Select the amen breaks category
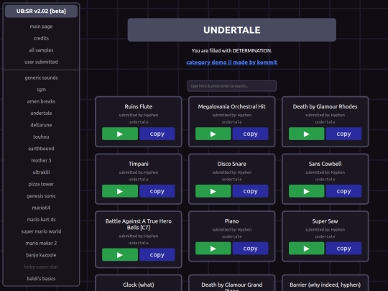The height and width of the screenshot is (291, 388). (x=41, y=101)
